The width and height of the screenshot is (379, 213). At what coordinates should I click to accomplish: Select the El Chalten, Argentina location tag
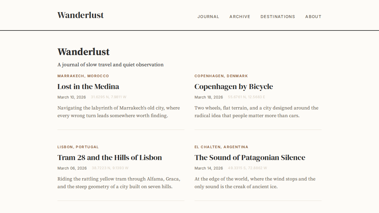221,147
